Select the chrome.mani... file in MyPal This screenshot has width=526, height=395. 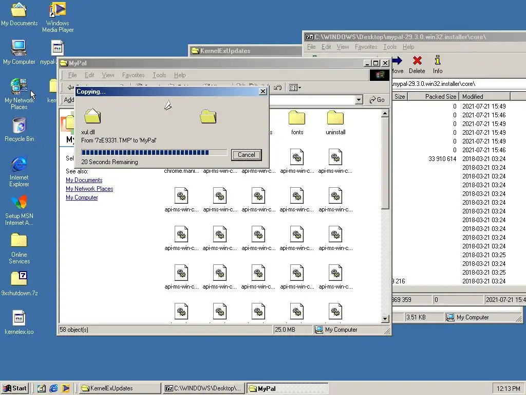coord(181,171)
